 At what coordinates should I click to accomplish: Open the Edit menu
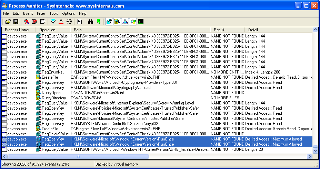pyautogui.click(x=16, y=13)
